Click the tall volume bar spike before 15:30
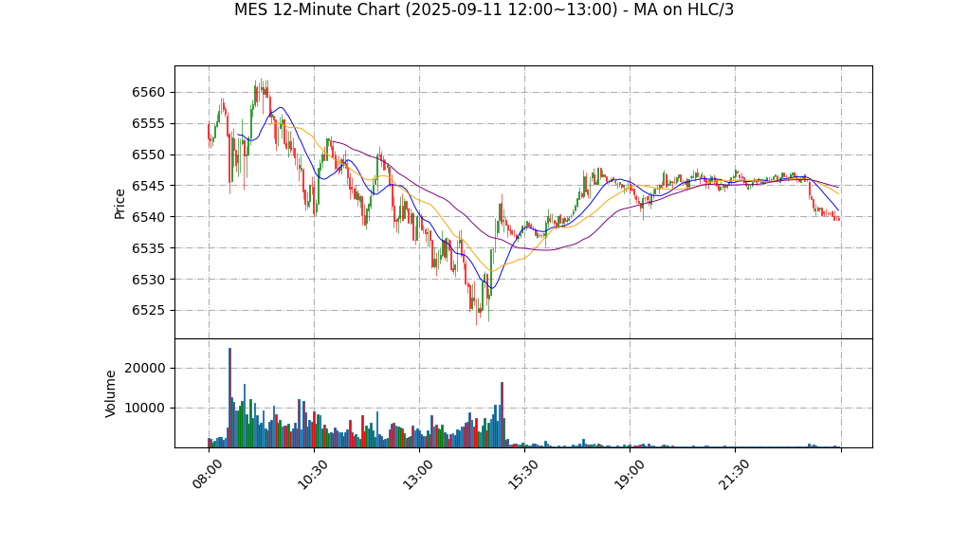 [x=502, y=414]
